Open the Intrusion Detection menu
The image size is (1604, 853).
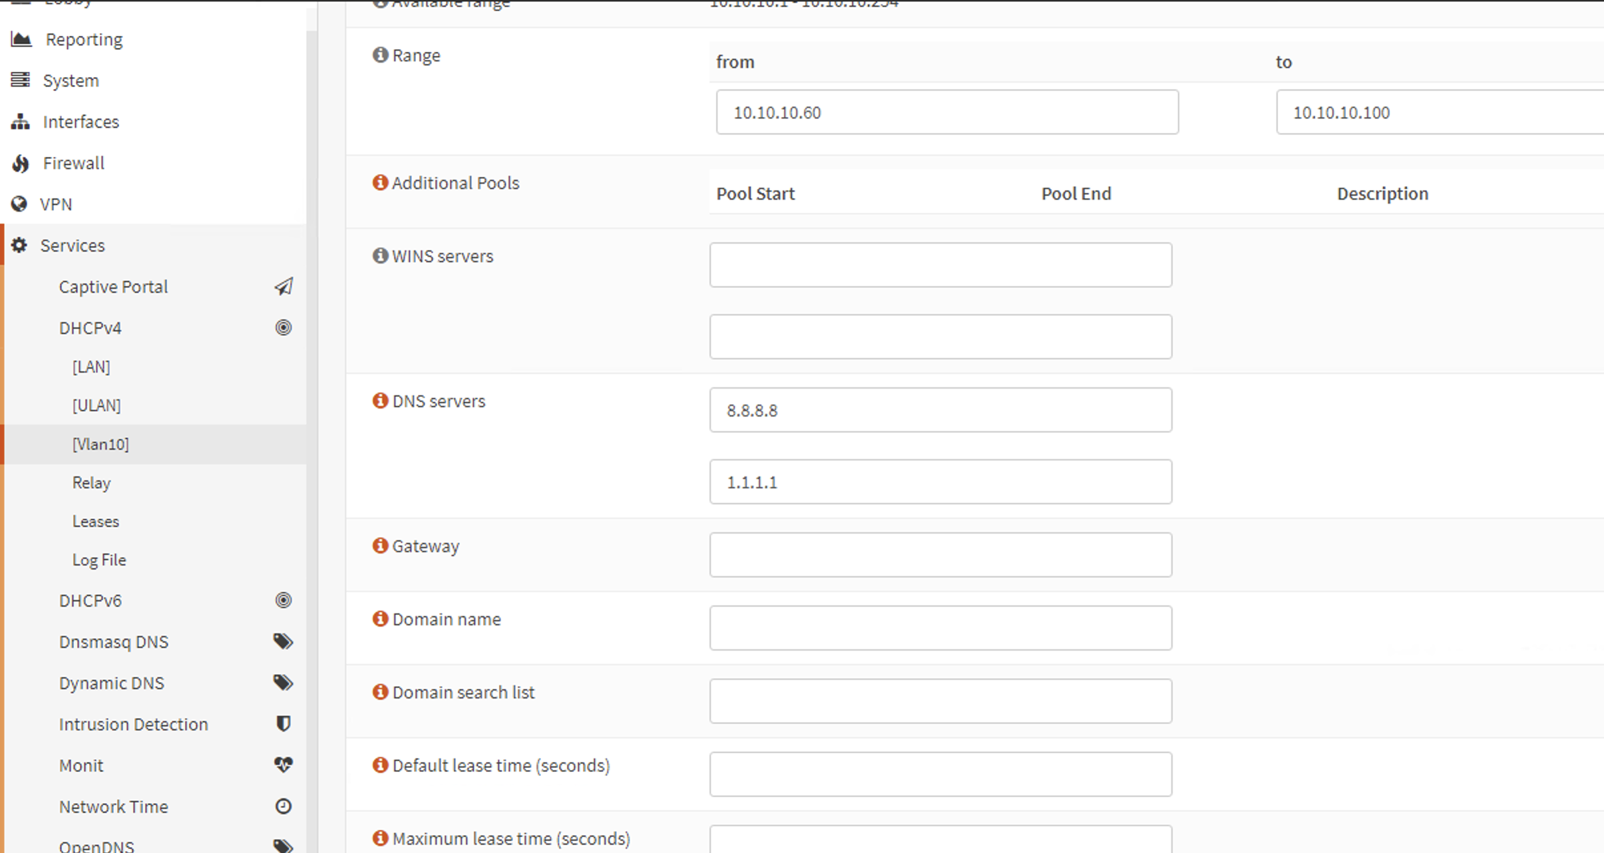click(133, 724)
